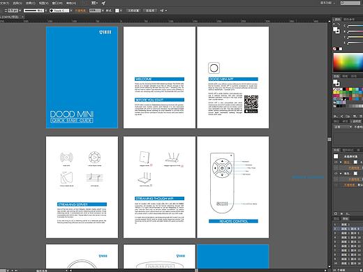Click the orange opacity link in control bar
This screenshot has width=363, height=272.
(80, 10)
